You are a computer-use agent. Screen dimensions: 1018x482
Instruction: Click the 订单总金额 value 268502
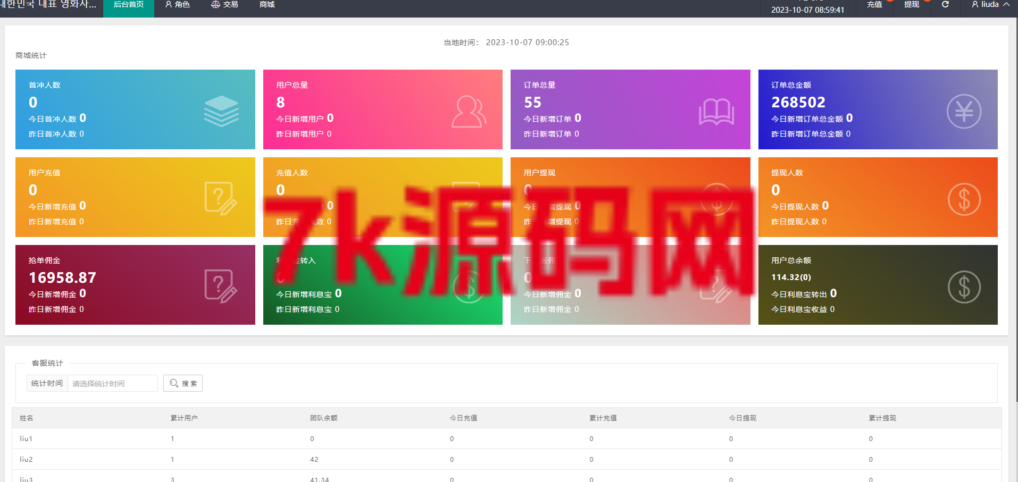[798, 102]
